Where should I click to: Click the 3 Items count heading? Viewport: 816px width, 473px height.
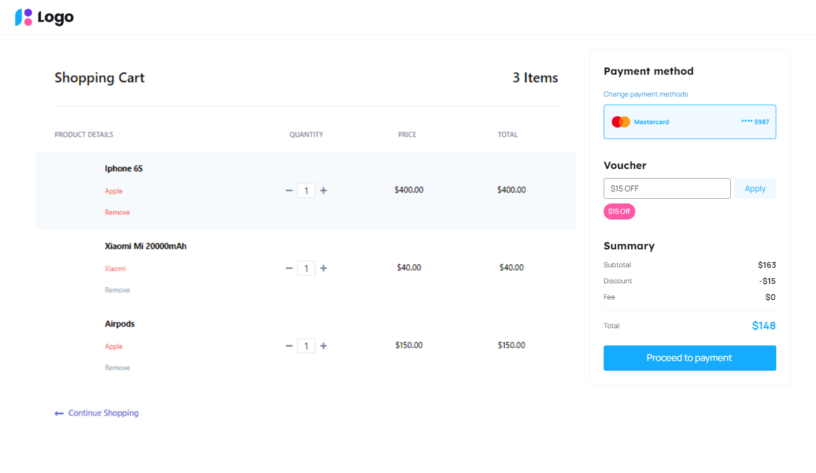point(535,78)
